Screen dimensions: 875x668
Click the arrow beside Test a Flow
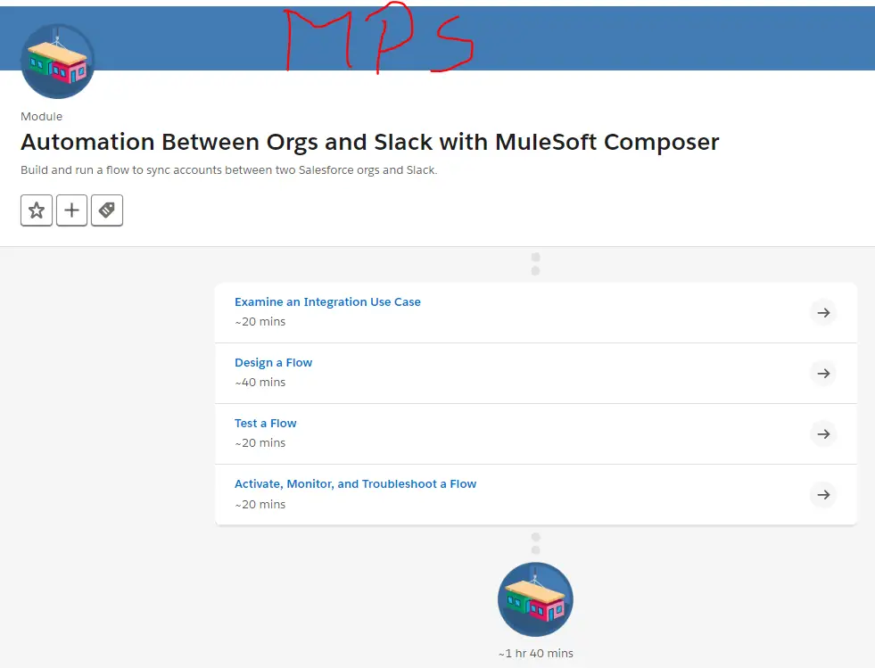pyautogui.click(x=823, y=434)
